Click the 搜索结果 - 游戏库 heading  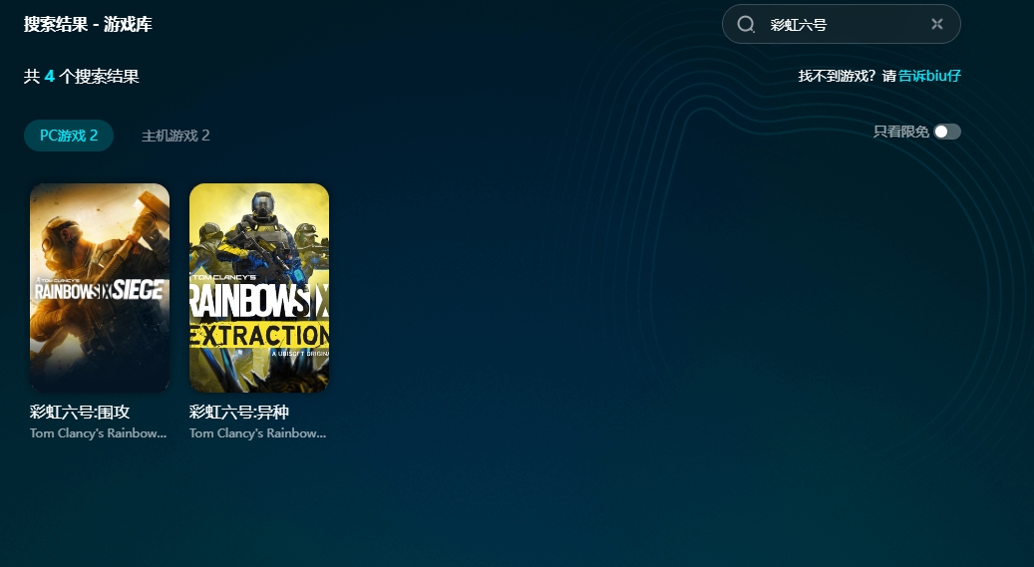88,24
